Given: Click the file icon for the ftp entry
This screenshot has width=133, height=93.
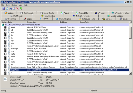Looking at the screenshot, I should [9, 38].
